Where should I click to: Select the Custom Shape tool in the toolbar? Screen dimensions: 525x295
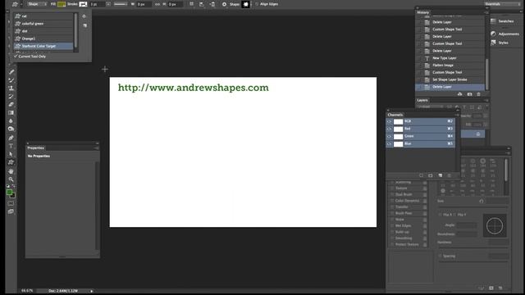[x=11, y=162]
